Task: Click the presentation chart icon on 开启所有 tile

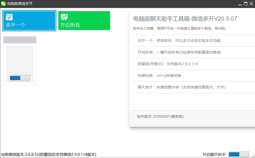Action: [64, 17]
